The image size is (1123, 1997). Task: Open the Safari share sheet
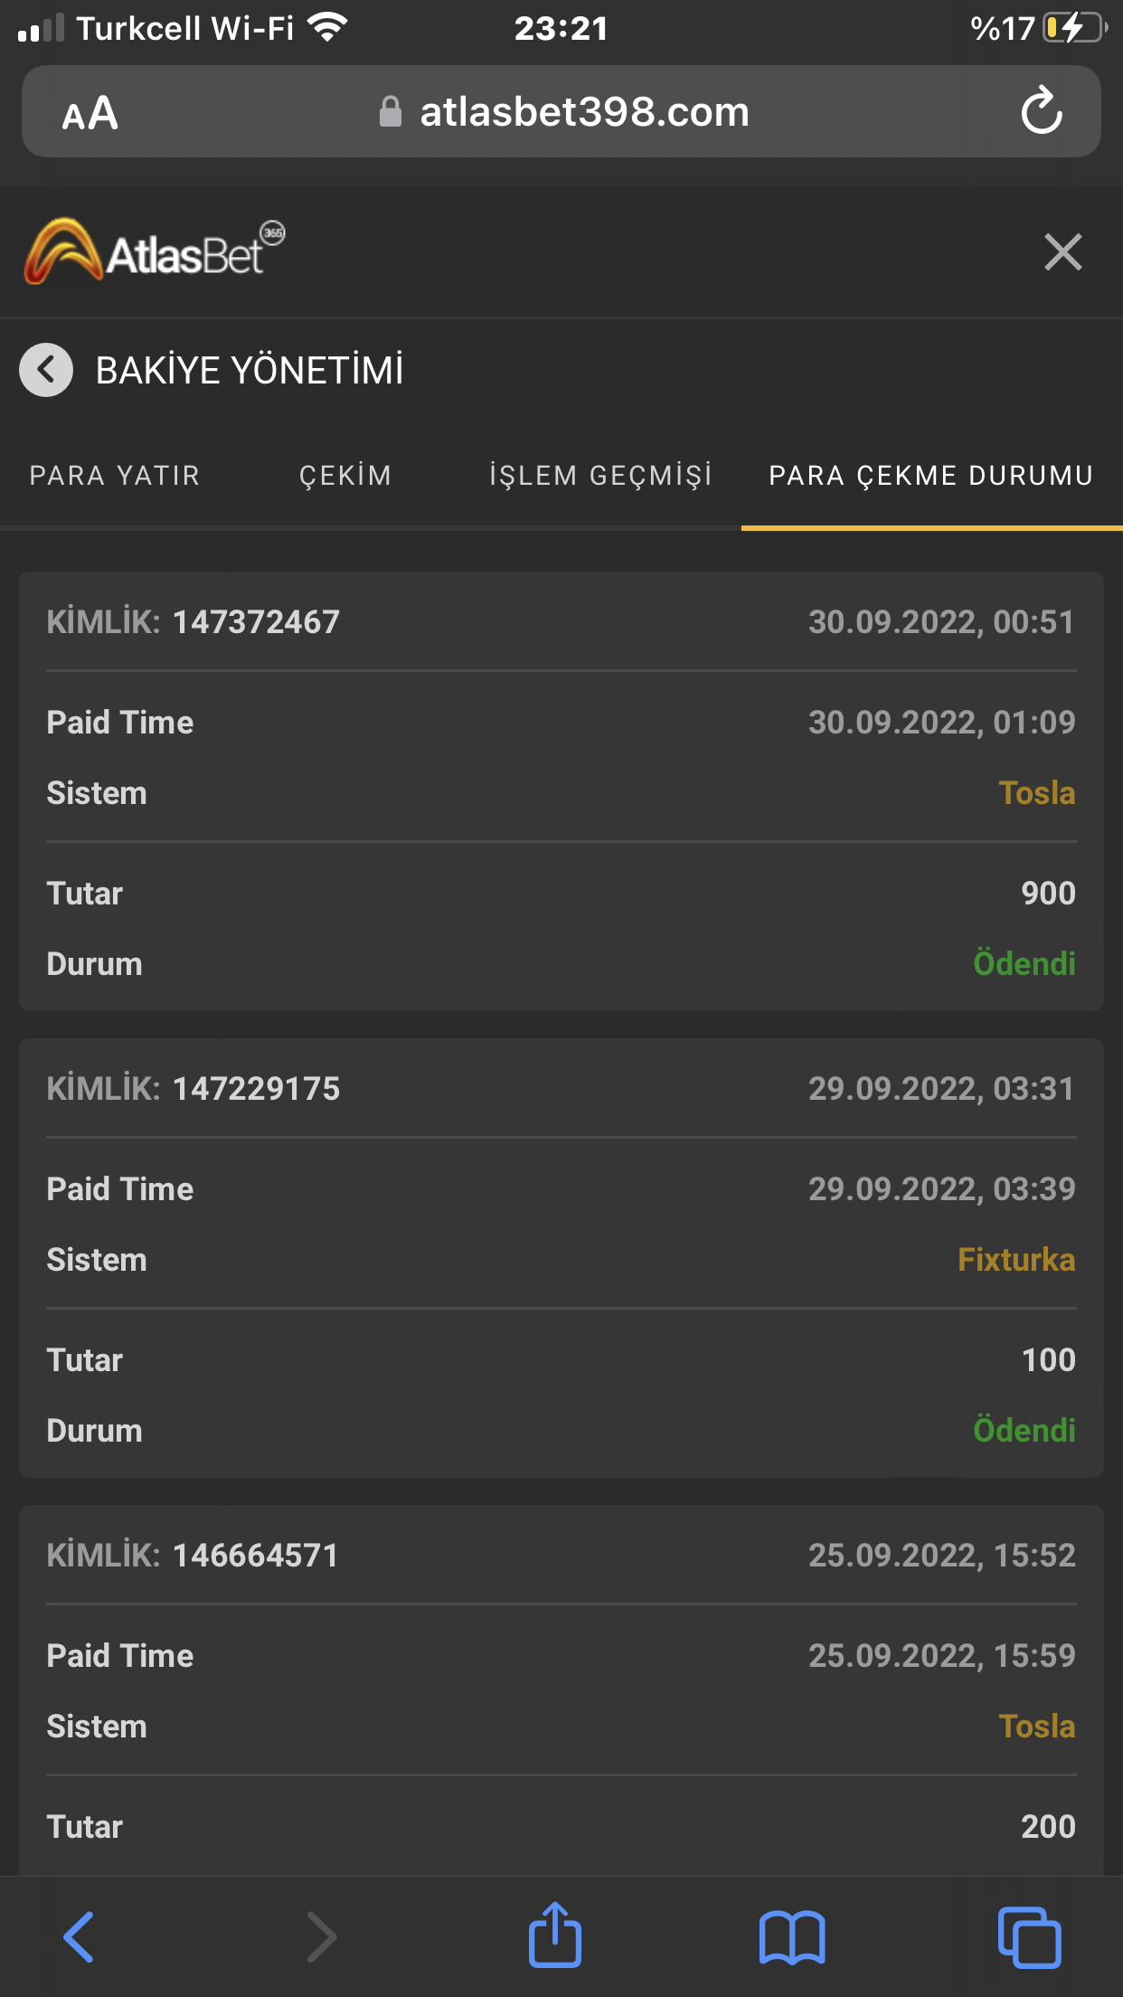554,1935
